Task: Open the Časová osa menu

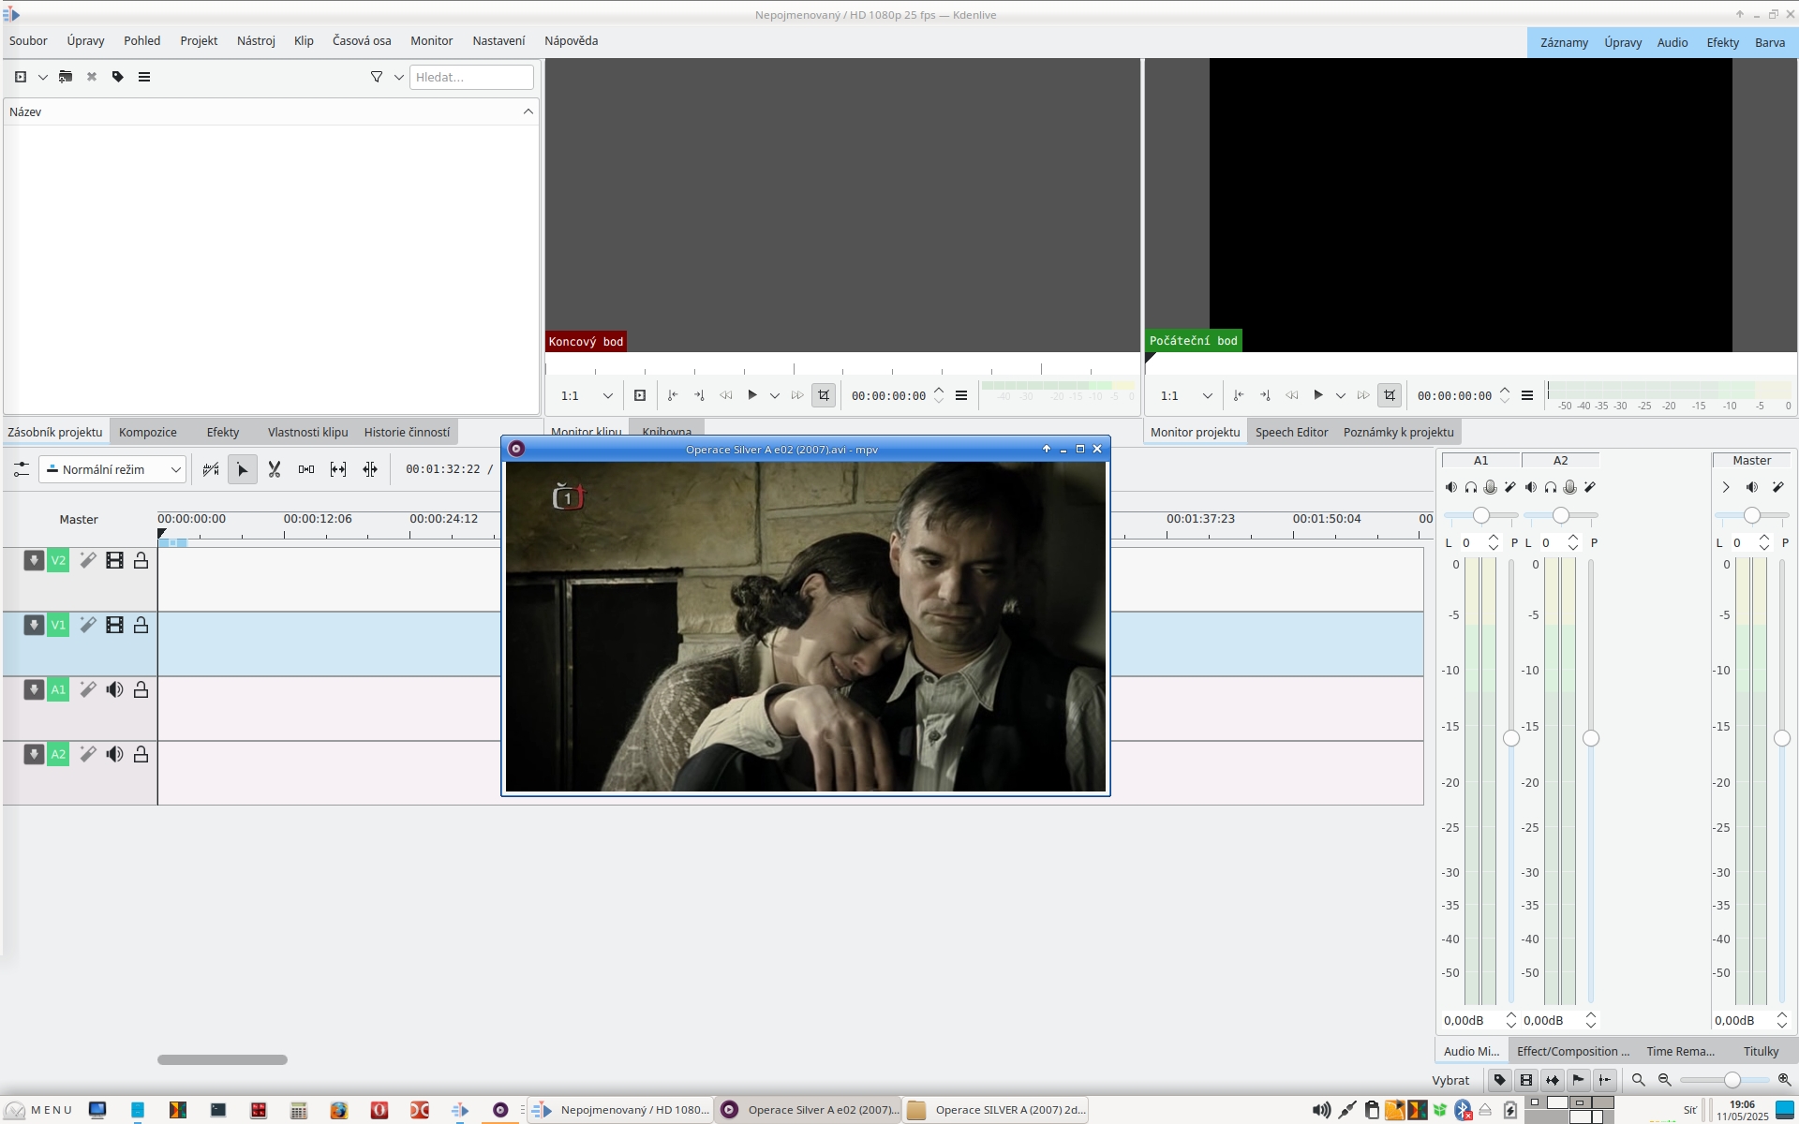Action: (362, 41)
